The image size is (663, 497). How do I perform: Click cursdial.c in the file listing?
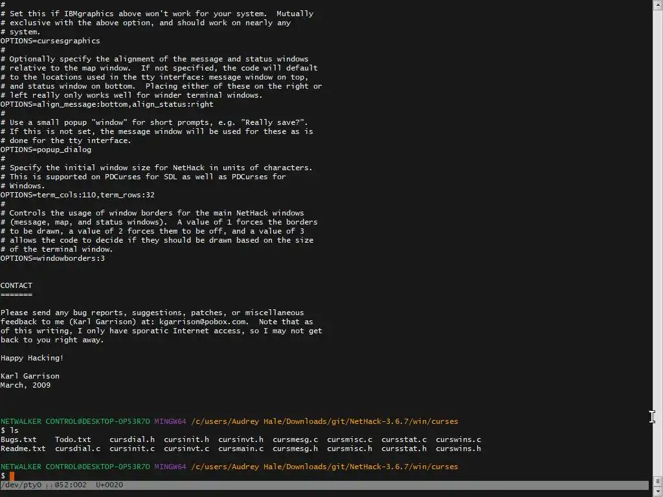(x=78, y=448)
